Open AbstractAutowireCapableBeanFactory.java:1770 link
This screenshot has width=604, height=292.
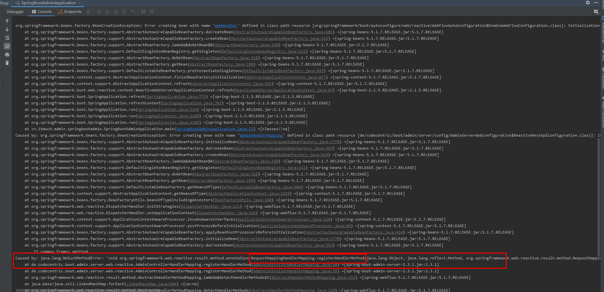[x=290, y=239]
